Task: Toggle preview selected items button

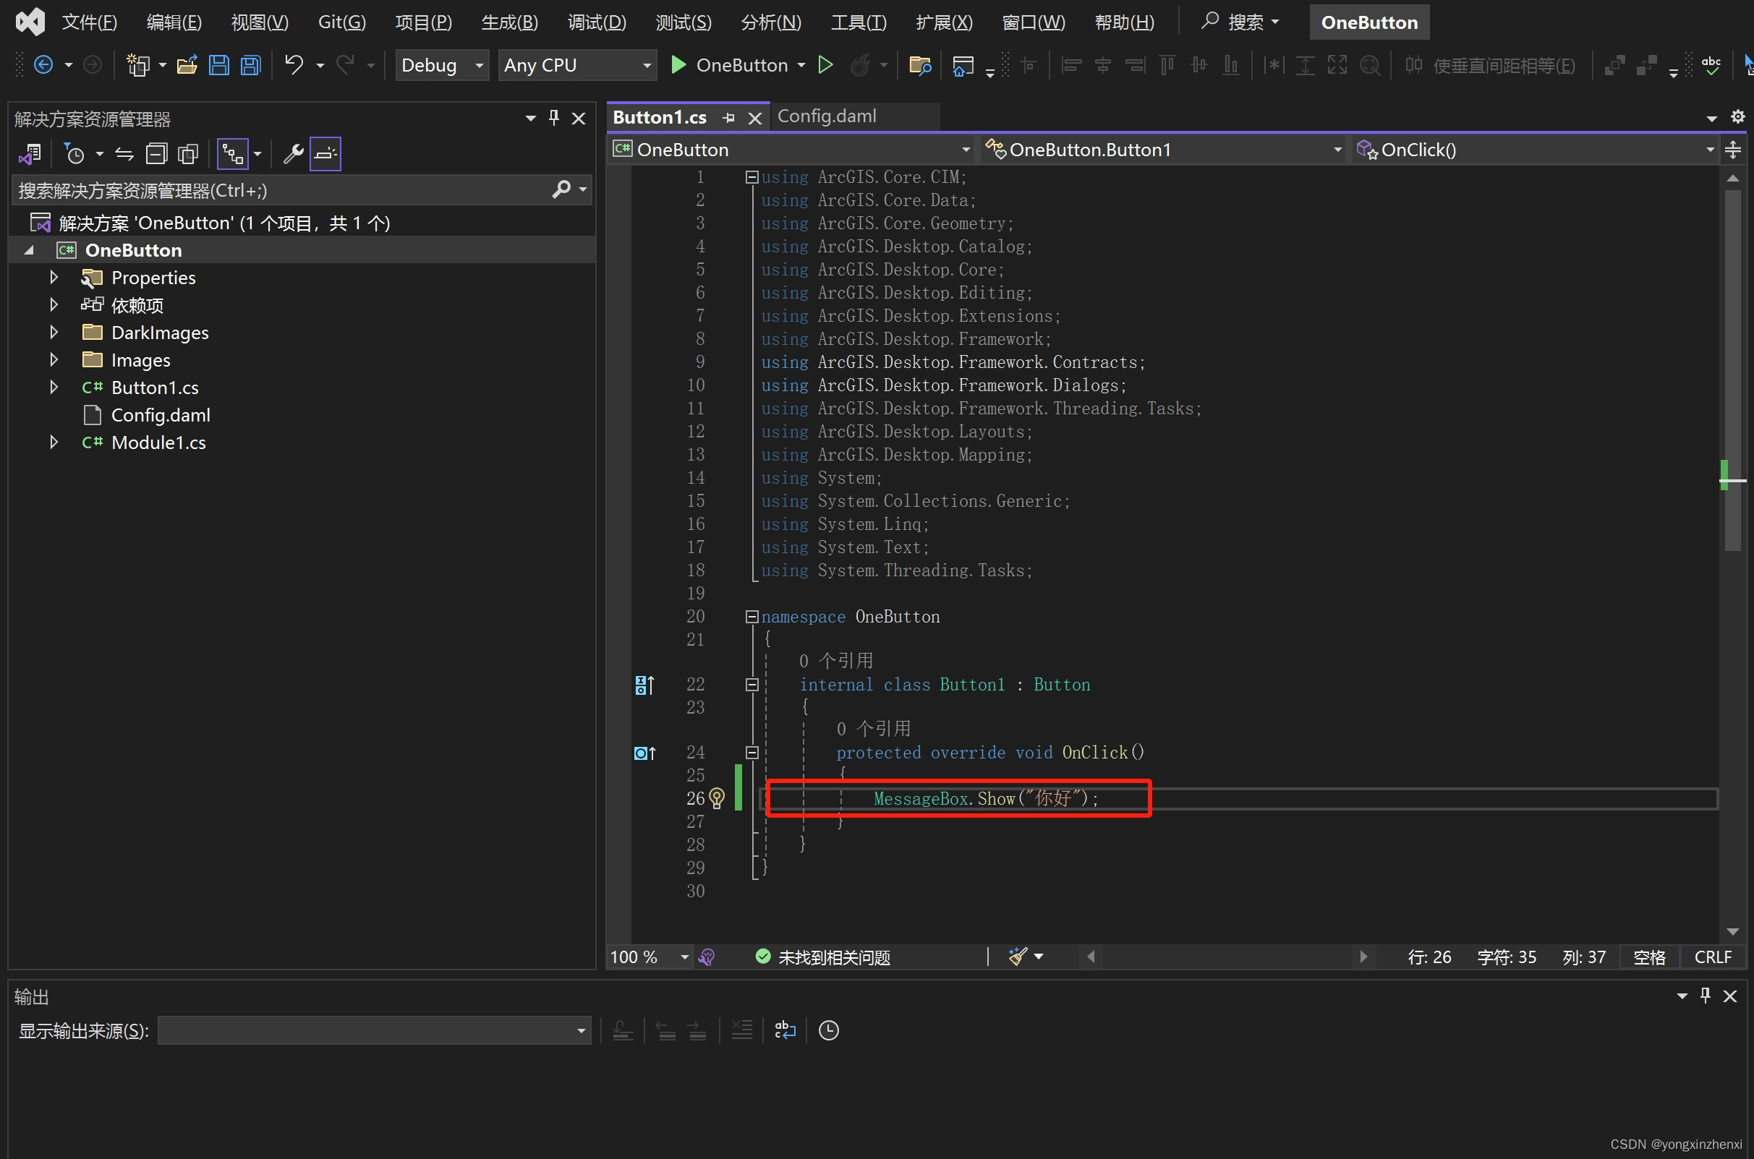Action: 325,154
